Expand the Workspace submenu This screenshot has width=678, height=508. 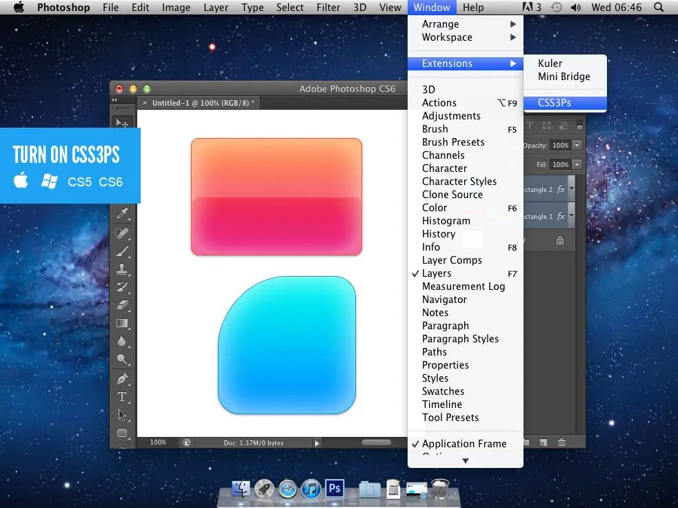click(x=466, y=37)
